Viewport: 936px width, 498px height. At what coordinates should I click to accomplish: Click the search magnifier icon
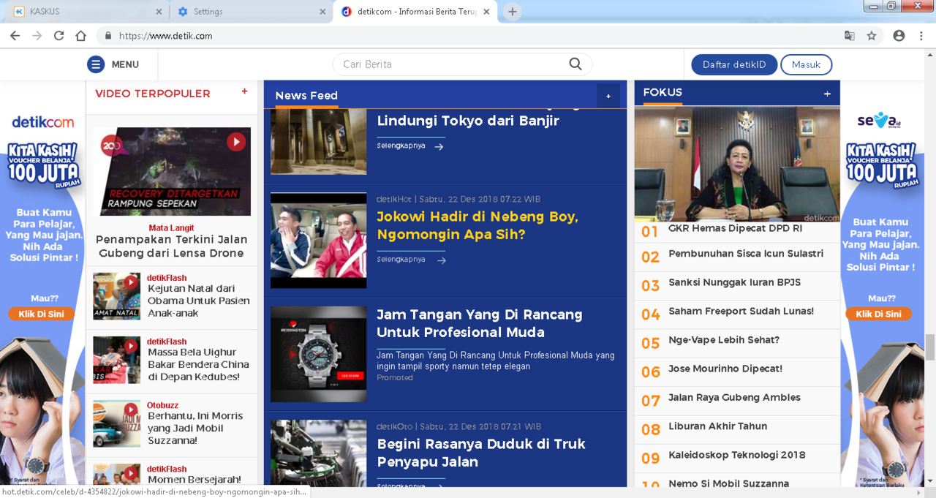575,64
